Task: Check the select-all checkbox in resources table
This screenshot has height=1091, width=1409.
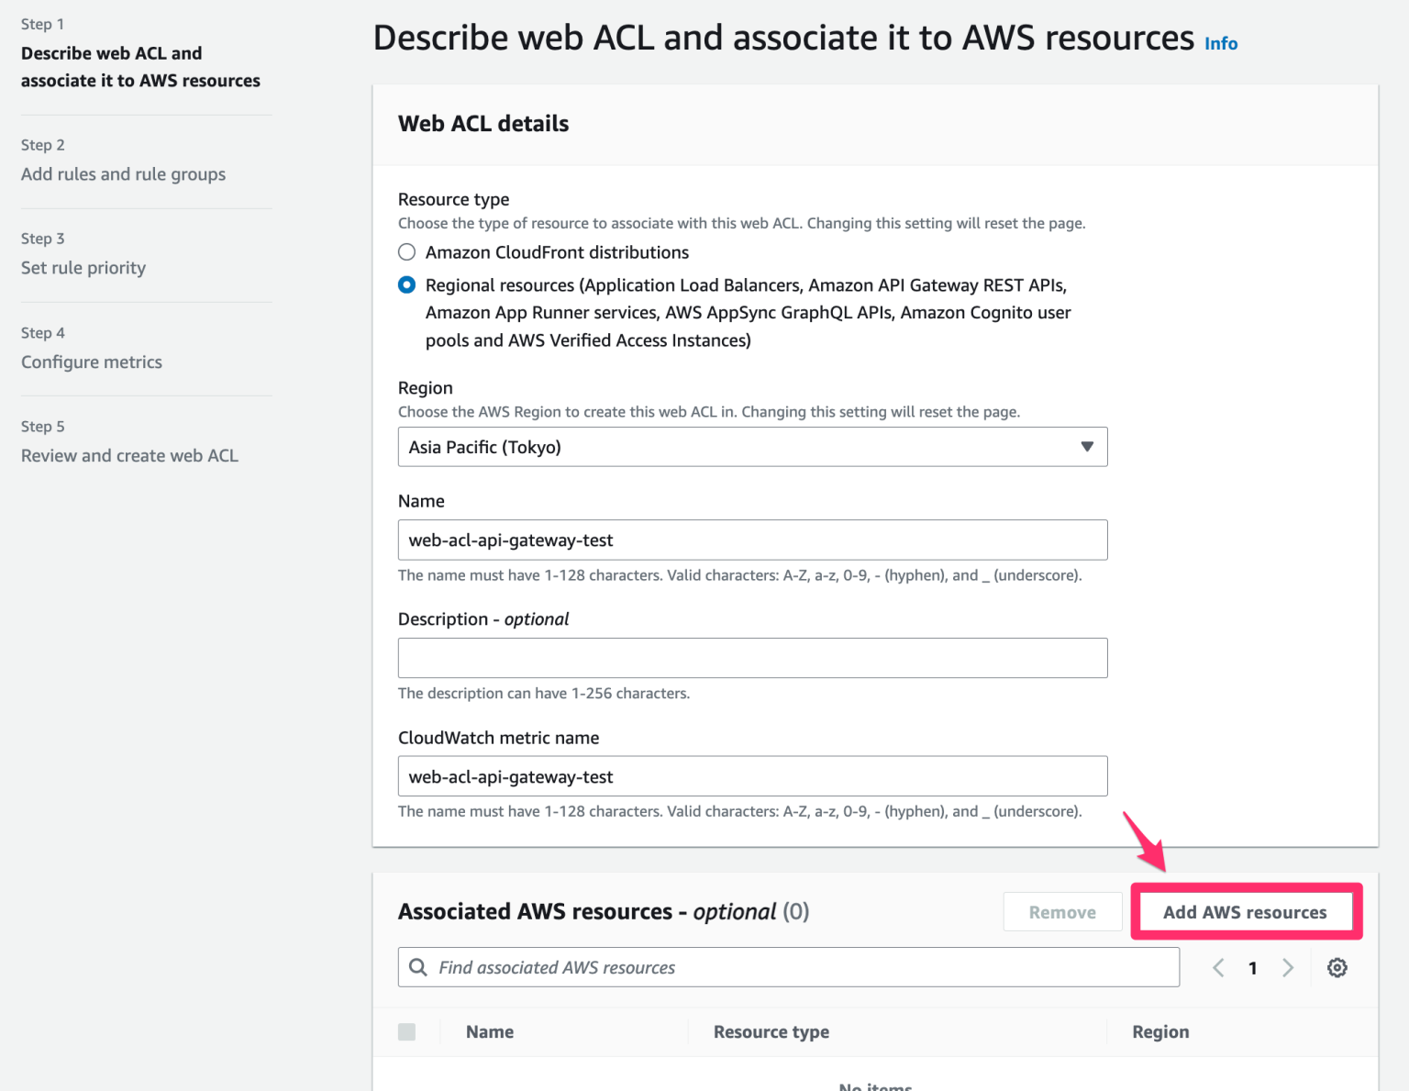Action: pos(406,1031)
